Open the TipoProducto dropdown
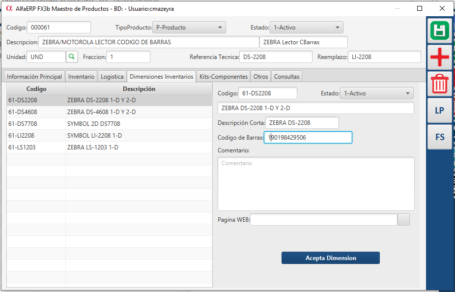 pyautogui.click(x=188, y=28)
